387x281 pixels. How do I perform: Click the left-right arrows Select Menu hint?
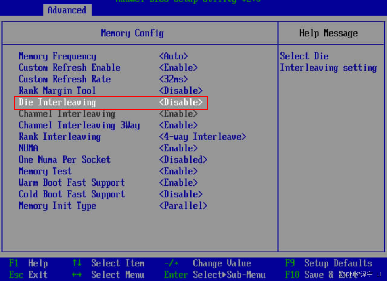(x=109, y=275)
